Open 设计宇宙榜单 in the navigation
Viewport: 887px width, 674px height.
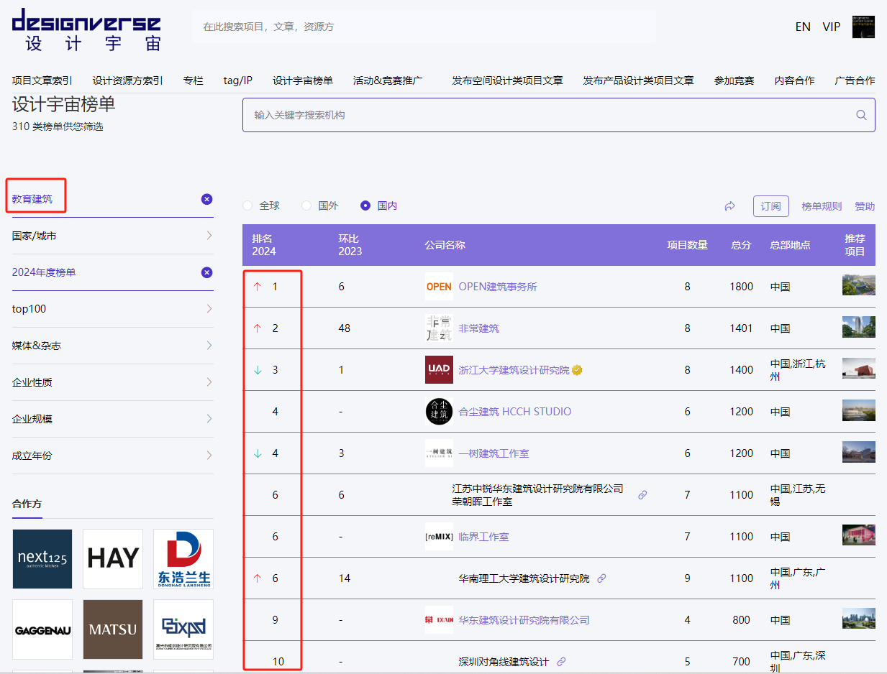pyautogui.click(x=303, y=80)
